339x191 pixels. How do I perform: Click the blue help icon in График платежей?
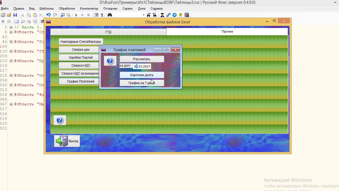pyautogui.click(x=110, y=61)
